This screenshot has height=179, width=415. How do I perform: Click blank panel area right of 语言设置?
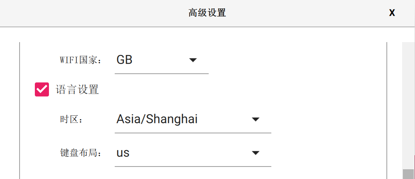point(235,90)
